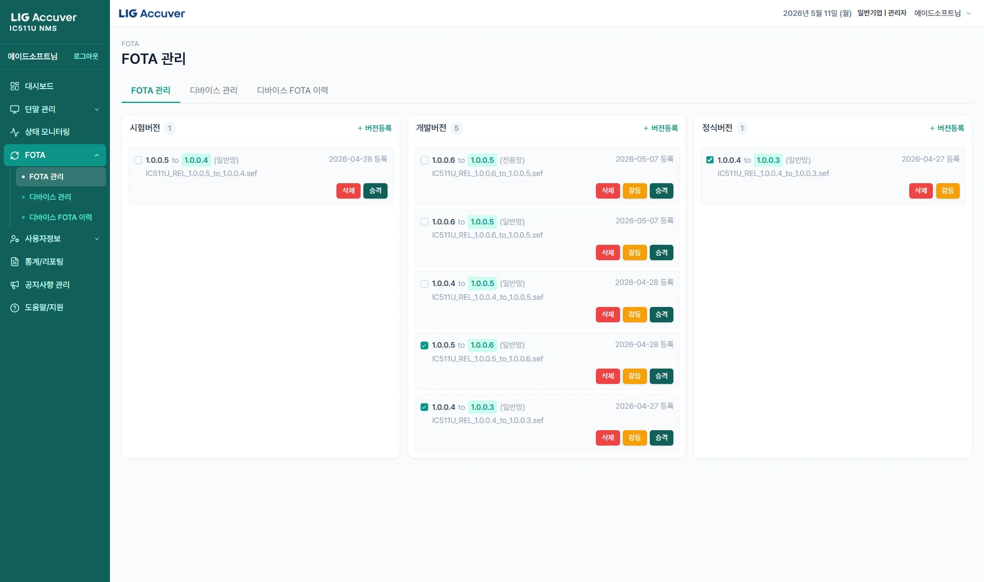Click 승격 on the 개발버전 1.0.0.4 to 1.0.0.3 card
Image resolution: width=984 pixels, height=582 pixels.
tap(661, 438)
